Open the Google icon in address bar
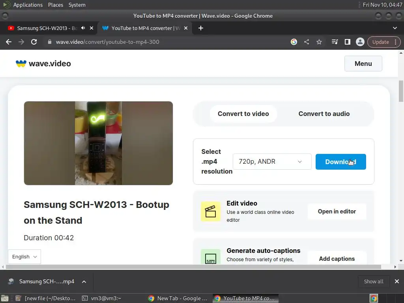 294,42
